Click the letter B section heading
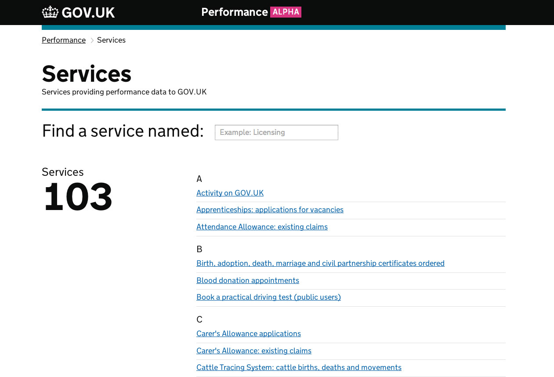The height and width of the screenshot is (377, 554). pos(199,249)
